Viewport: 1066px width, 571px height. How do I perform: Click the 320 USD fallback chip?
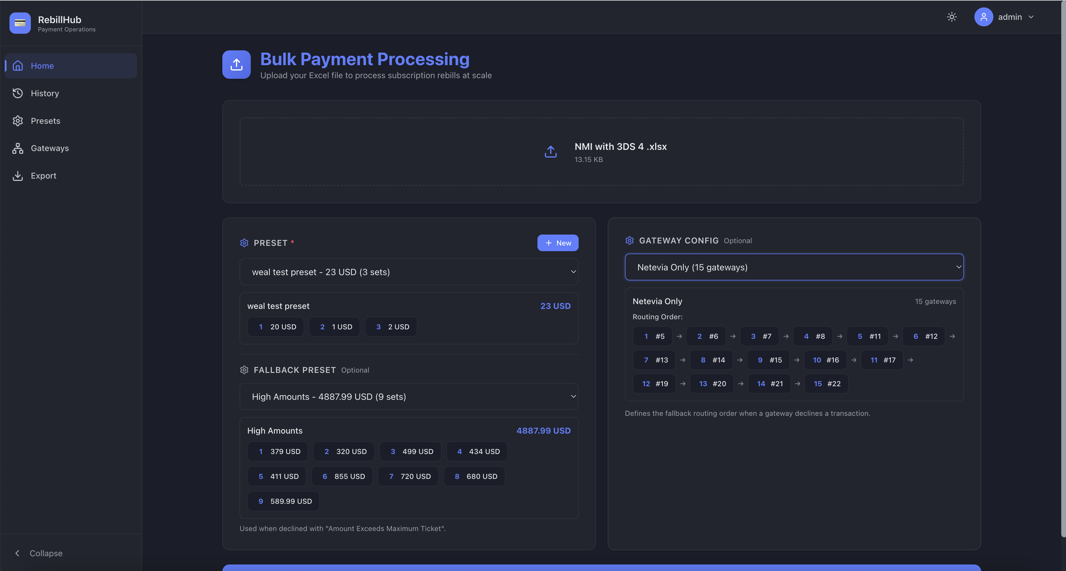(x=344, y=452)
